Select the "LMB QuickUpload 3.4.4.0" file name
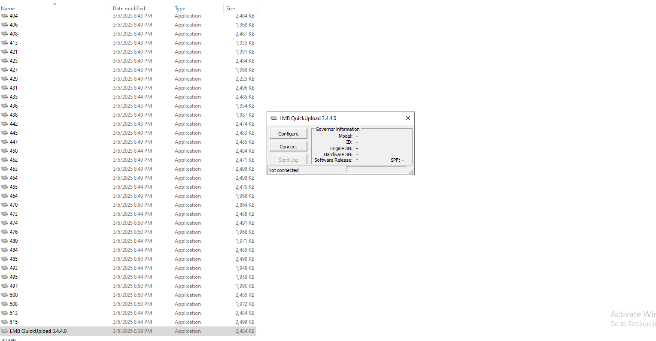656x341 pixels. pyautogui.click(x=38, y=331)
